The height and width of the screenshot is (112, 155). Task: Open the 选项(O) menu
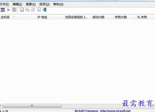pyautogui.click(x=44, y=4)
